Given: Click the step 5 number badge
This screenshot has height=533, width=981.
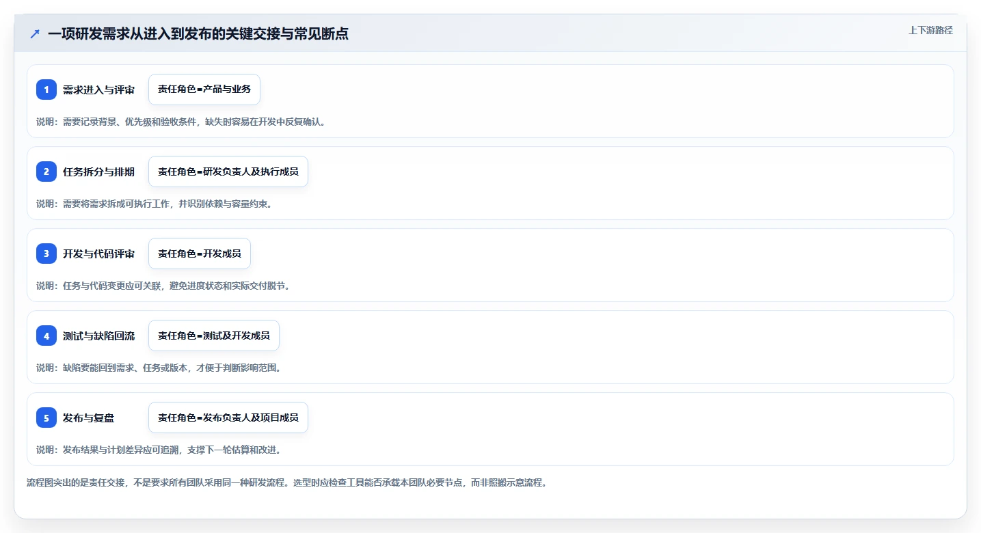Looking at the screenshot, I should coord(46,418).
